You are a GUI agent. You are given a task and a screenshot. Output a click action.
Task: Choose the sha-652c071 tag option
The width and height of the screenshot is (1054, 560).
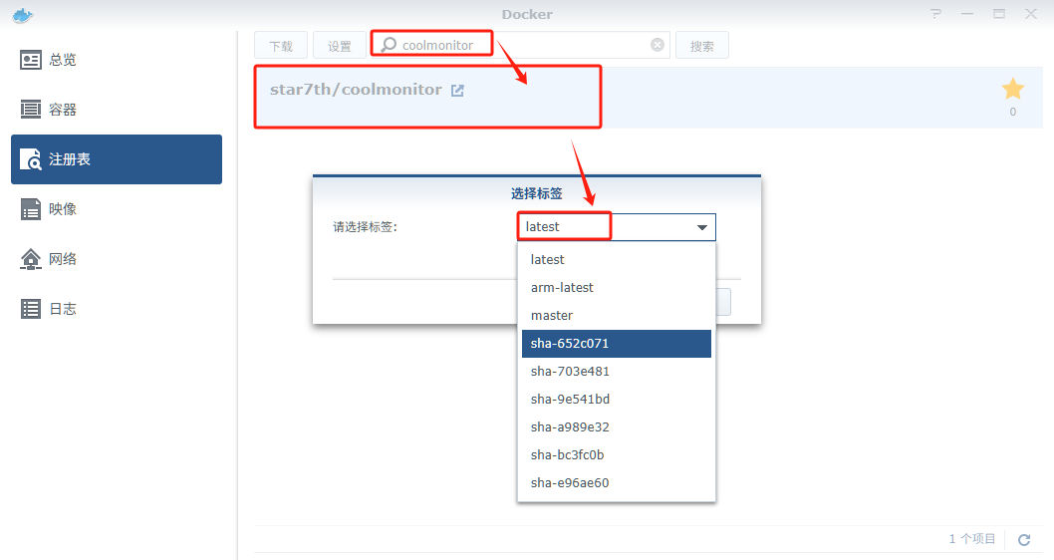tap(617, 344)
